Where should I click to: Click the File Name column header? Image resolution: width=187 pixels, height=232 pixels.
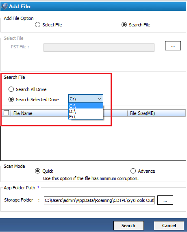tap(23, 113)
